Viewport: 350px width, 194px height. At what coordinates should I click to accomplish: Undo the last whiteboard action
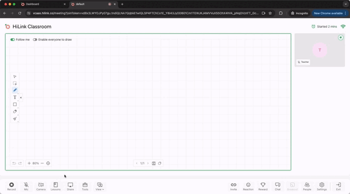[x=14, y=163]
